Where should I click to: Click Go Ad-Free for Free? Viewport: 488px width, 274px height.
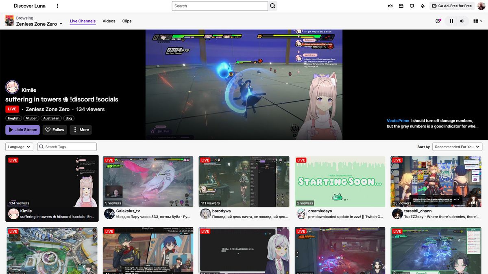tap(451, 6)
